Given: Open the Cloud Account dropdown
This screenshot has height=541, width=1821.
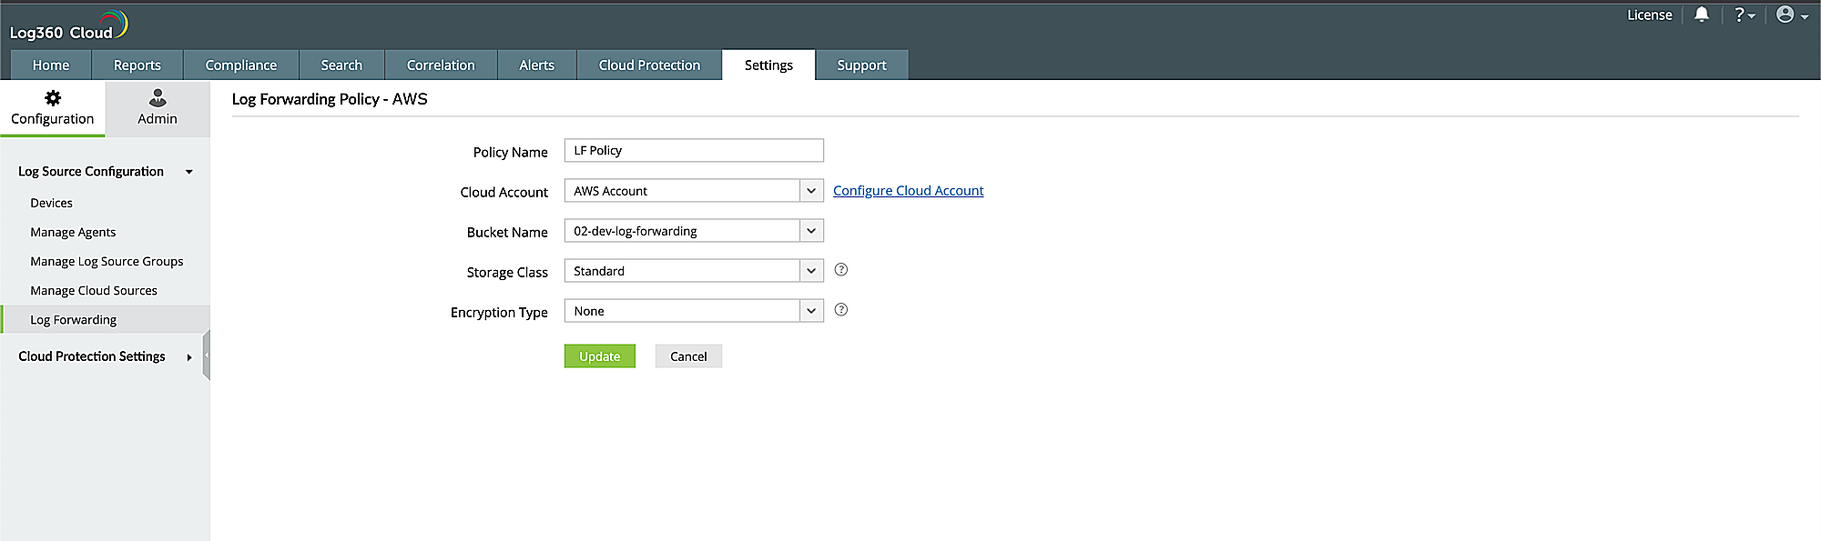Looking at the screenshot, I should [810, 191].
